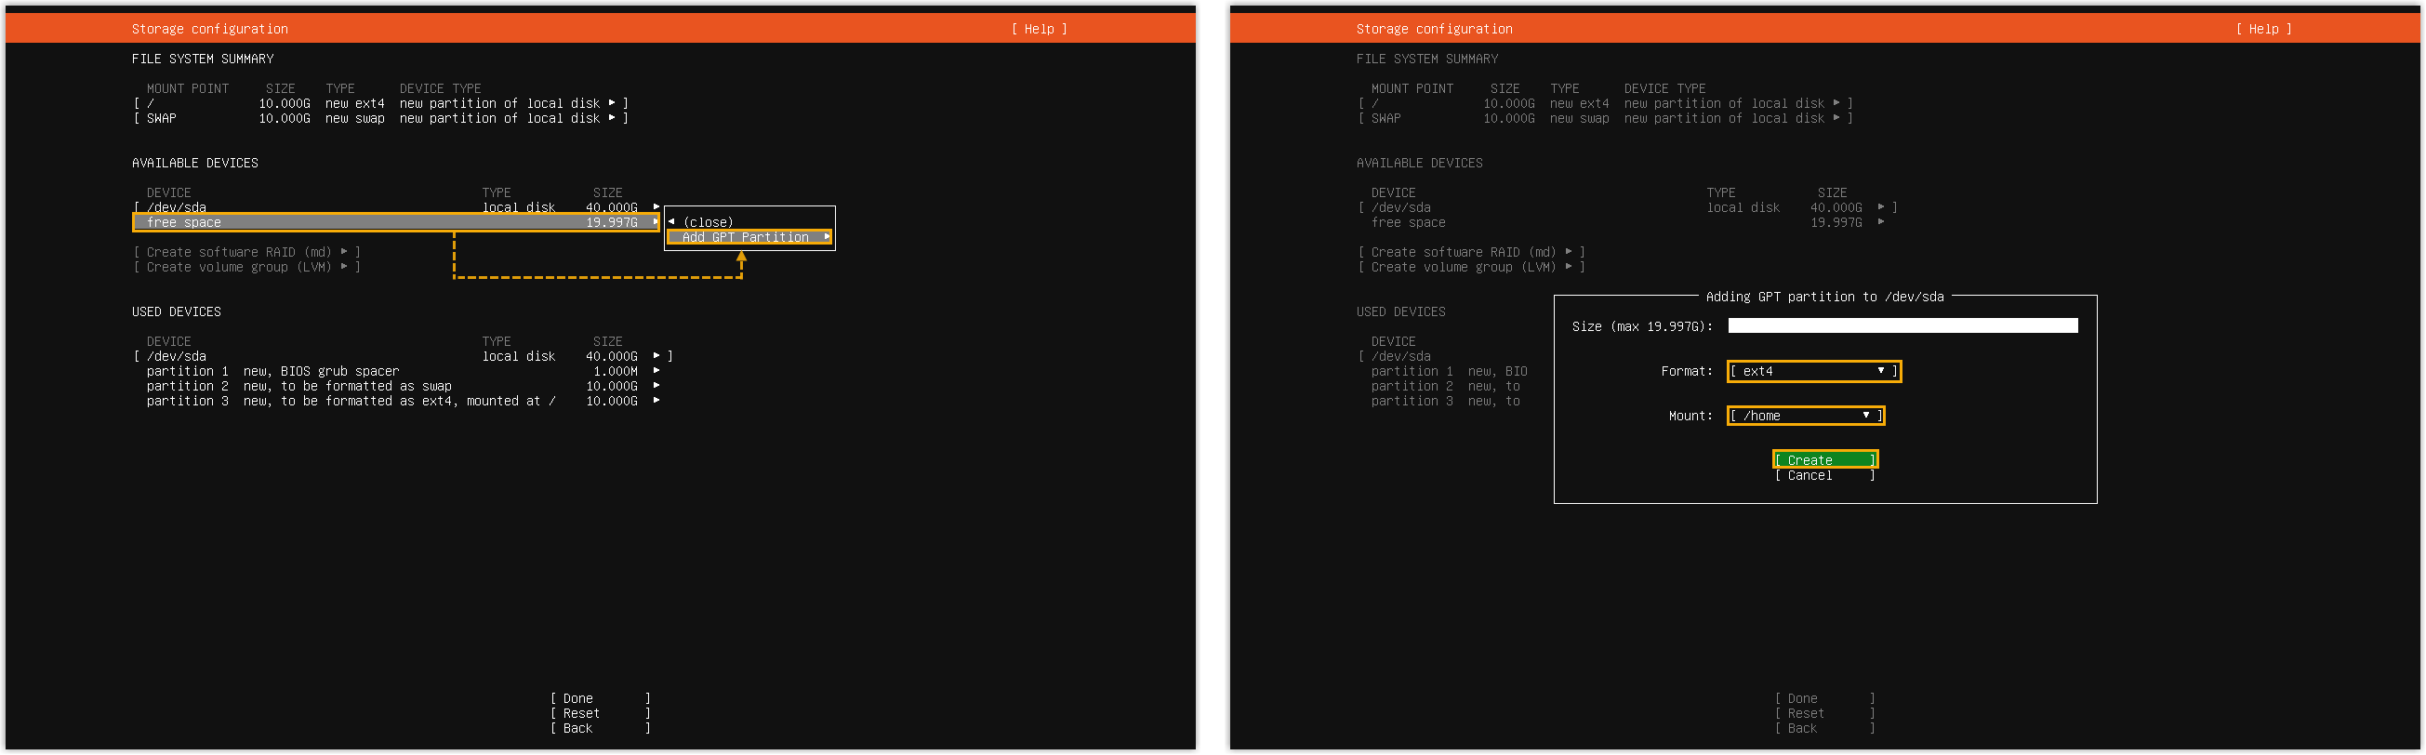Click the Size (max 19.997G) input field
Screen dimensions: 2426x755
1902,325
